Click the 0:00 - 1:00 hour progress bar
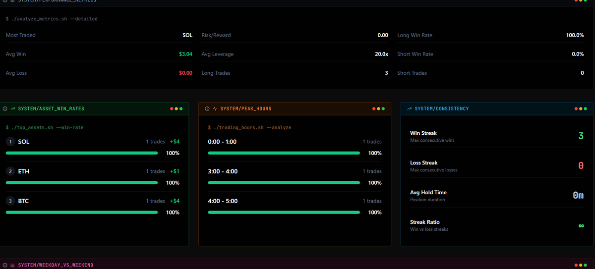This screenshot has height=269, width=595. tap(284, 153)
